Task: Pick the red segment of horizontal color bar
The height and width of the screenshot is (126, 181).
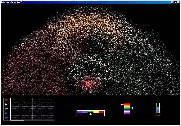Action: coord(102,112)
